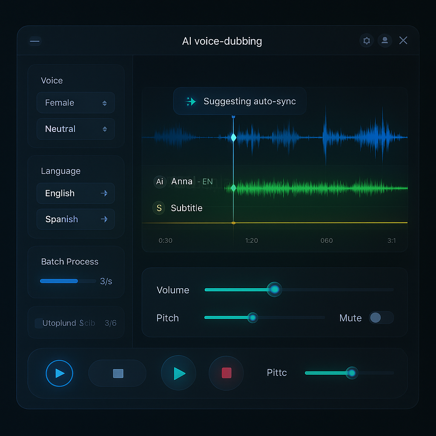Image resolution: width=436 pixels, height=436 pixels.
Task: Click the playhead marker on the waveform
Action: point(233,137)
